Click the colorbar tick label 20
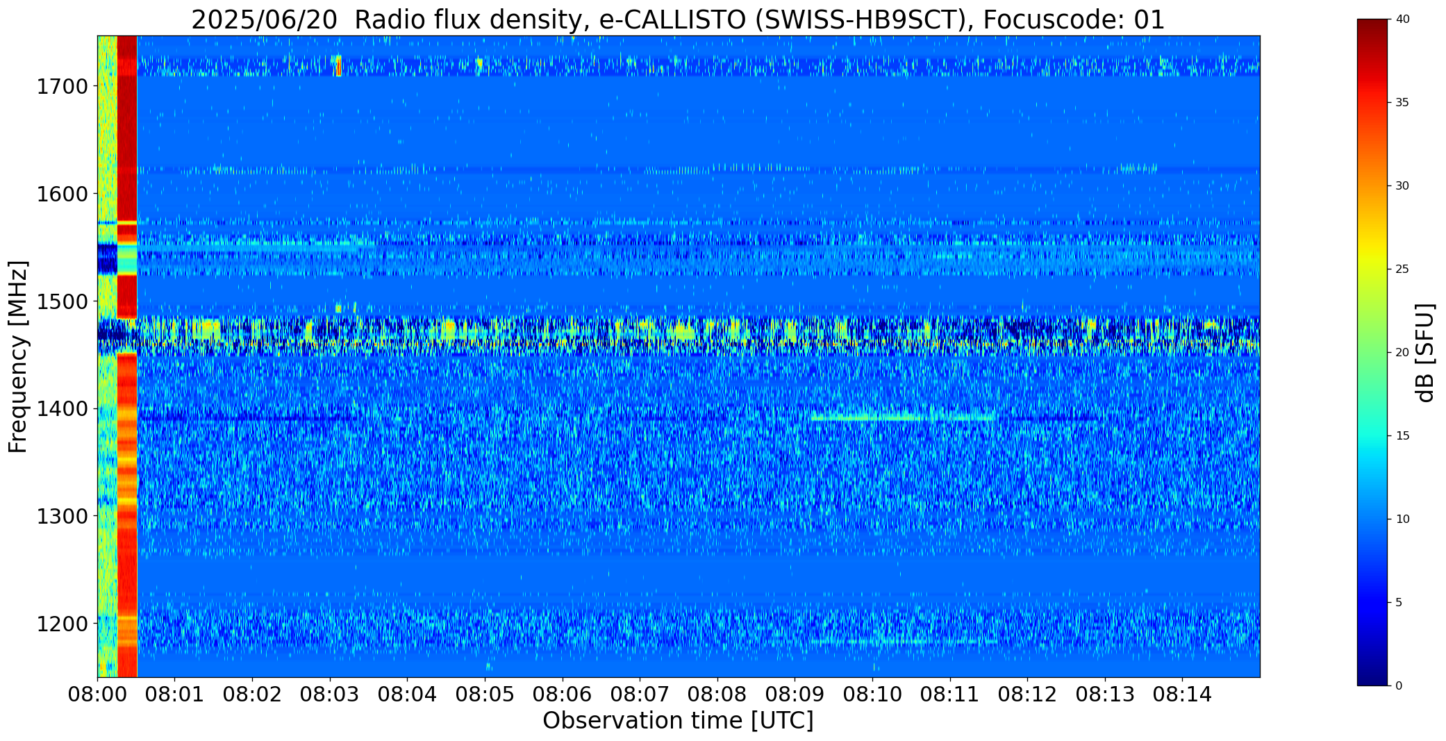Image resolution: width=1446 pixels, height=741 pixels. [1402, 353]
